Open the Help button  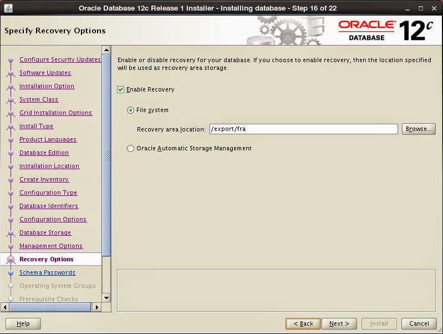[x=23, y=323]
